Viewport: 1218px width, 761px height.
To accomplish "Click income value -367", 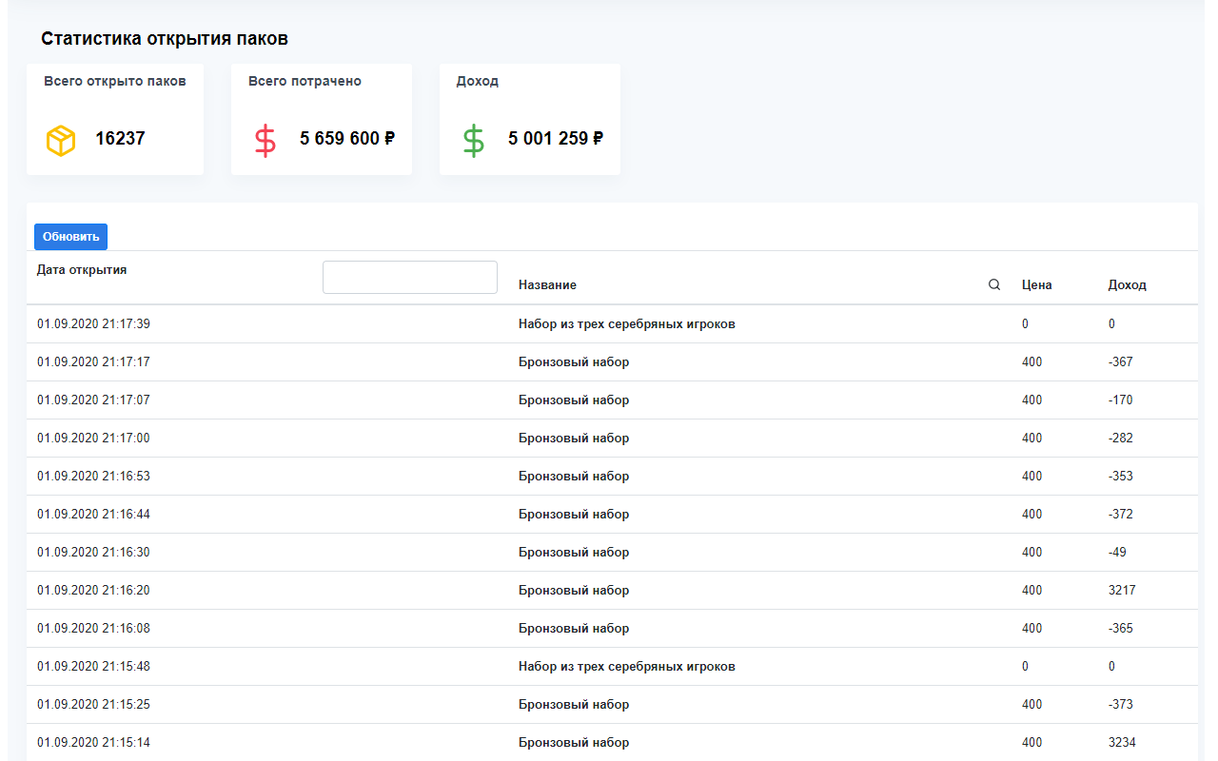I will tap(1121, 361).
